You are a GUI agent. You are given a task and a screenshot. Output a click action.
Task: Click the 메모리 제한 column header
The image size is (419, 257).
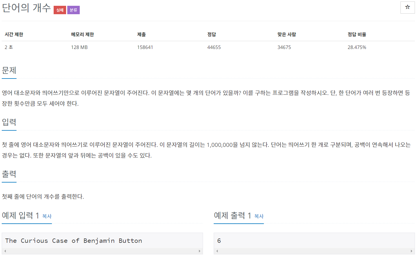(x=83, y=34)
